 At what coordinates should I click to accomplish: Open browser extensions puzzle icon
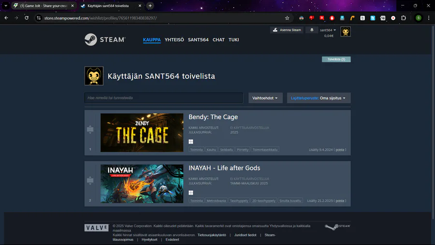pyautogui.click(x=404, y=18)
